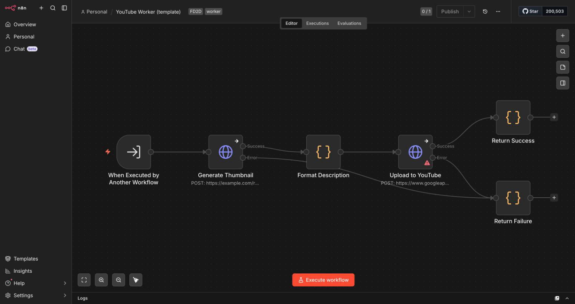575x304 pixels.
Task: Click the 200,503 star count
Action: pyautogui.click(x=555, y=11)
